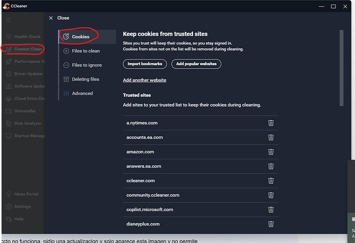
Task: Click trash icon beside disneyplus.com
Action: pos(271,224)
